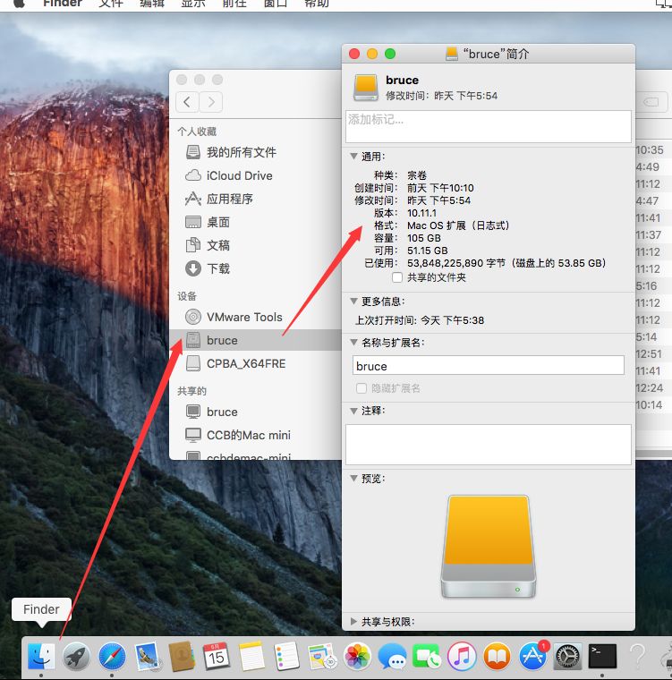Click title bar drive proxy icon

(x=452, y=54)
